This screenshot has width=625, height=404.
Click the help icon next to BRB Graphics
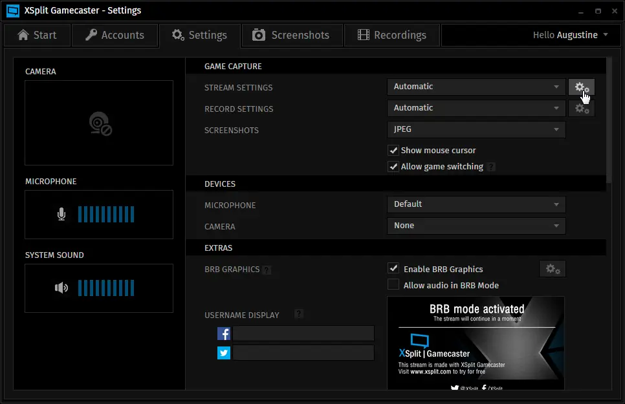267,270
